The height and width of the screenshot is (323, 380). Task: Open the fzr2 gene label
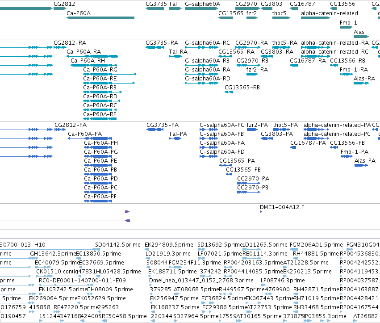pos(251,13)
